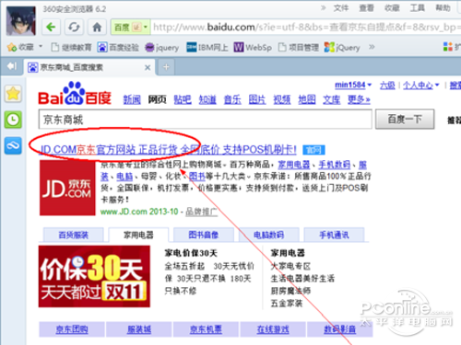This screenshot has height=345, width=461.
Task: Select the 百货服装 tab
Action: pos(74,235)
